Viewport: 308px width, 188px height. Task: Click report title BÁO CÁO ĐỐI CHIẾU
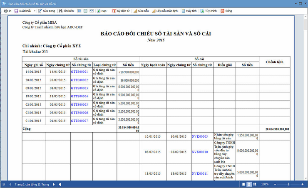point(156,34)
